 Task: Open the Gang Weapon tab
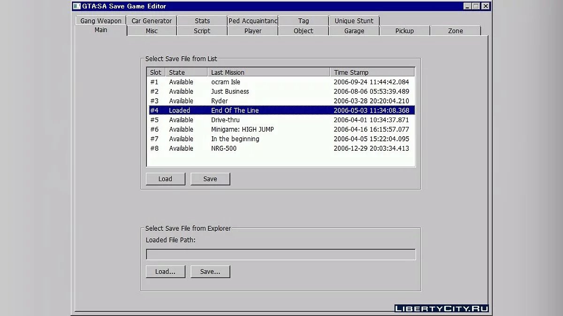(101, 21)
